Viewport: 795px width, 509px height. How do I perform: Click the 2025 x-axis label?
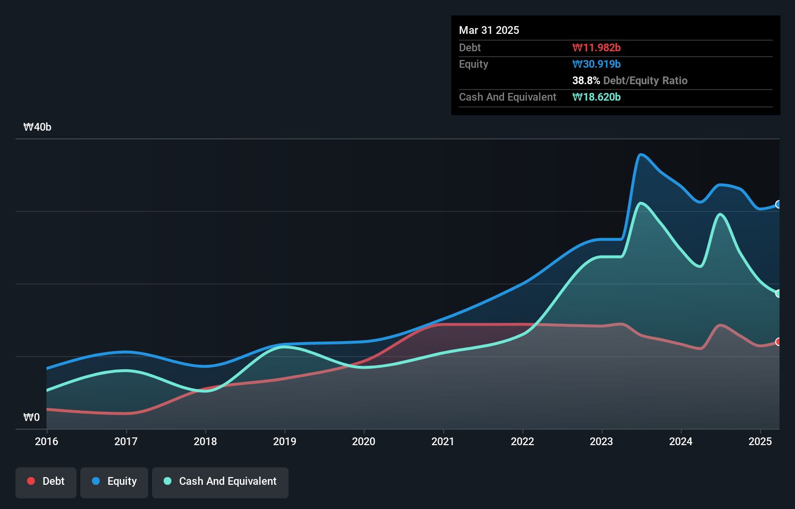coord(760,441)
